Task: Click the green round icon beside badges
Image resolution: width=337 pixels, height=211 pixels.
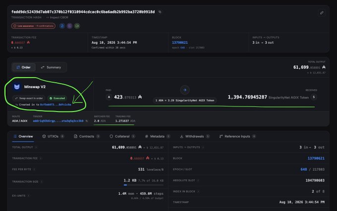Action: pyautogui.click(x=77, y=26)
